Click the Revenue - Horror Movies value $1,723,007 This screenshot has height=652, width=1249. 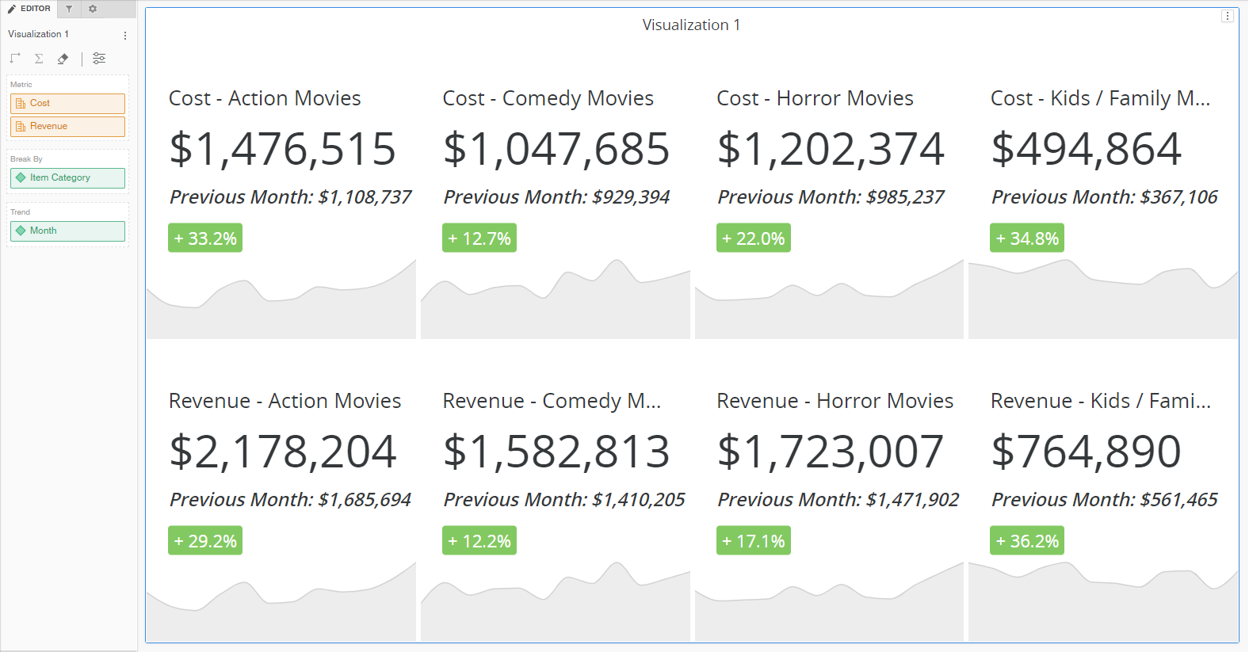[x=830, y=452]
